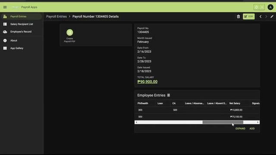This screenshot has width=276, height=155.
Task: Click the Employee's Record people icon
Action: coord(5,32)
